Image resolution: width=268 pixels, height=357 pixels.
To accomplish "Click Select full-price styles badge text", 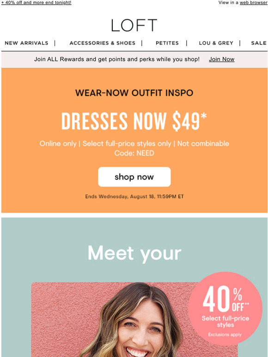I will tap(225, 321).
